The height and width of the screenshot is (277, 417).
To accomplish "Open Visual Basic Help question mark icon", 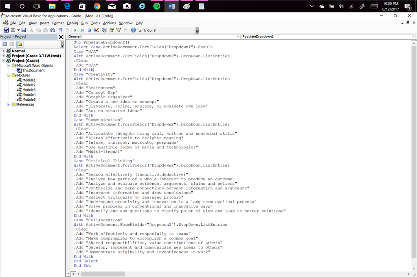I will pyautogui.click(x=134, y=30).
